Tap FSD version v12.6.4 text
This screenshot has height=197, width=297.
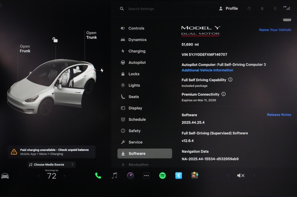pos(187,141)
